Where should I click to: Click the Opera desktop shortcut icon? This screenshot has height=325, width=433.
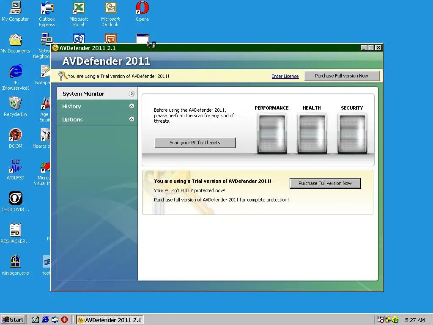tap(142, 11)
